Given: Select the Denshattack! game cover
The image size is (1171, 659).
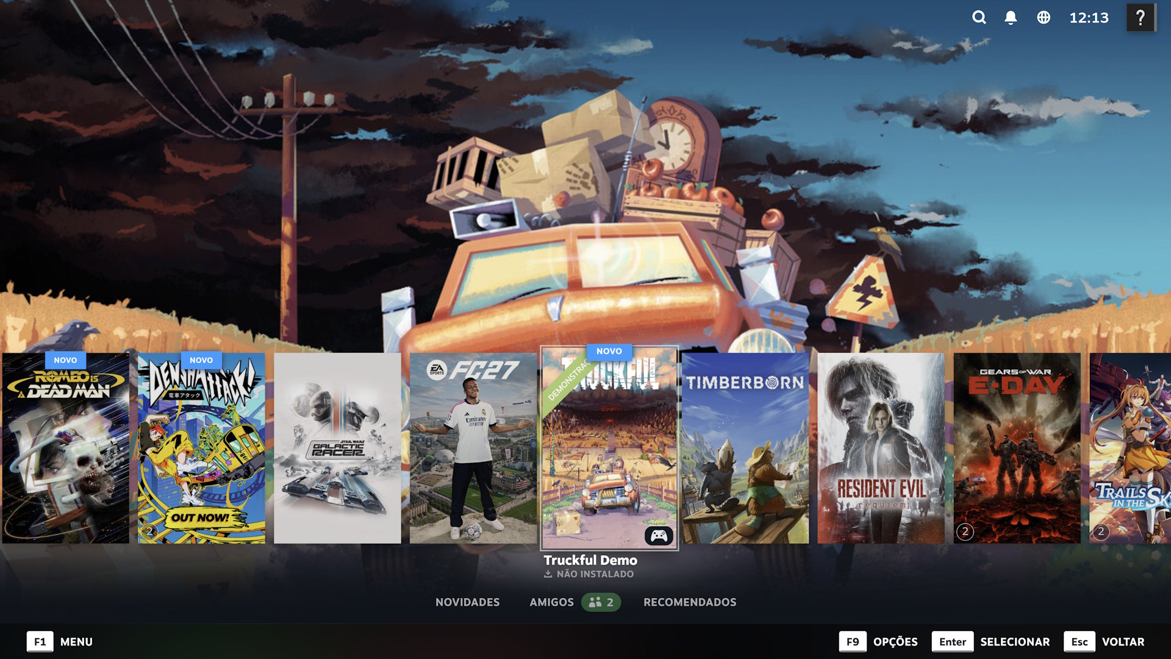Looking at the screenshot, I should click(201, 448).
